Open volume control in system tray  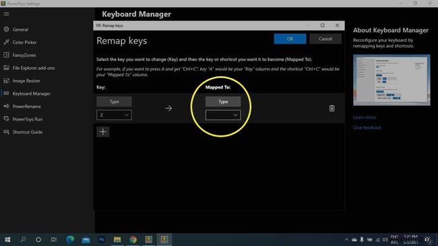385,239
